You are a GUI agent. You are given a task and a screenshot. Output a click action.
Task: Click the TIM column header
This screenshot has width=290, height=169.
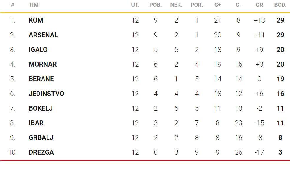[x=34, y=5]
